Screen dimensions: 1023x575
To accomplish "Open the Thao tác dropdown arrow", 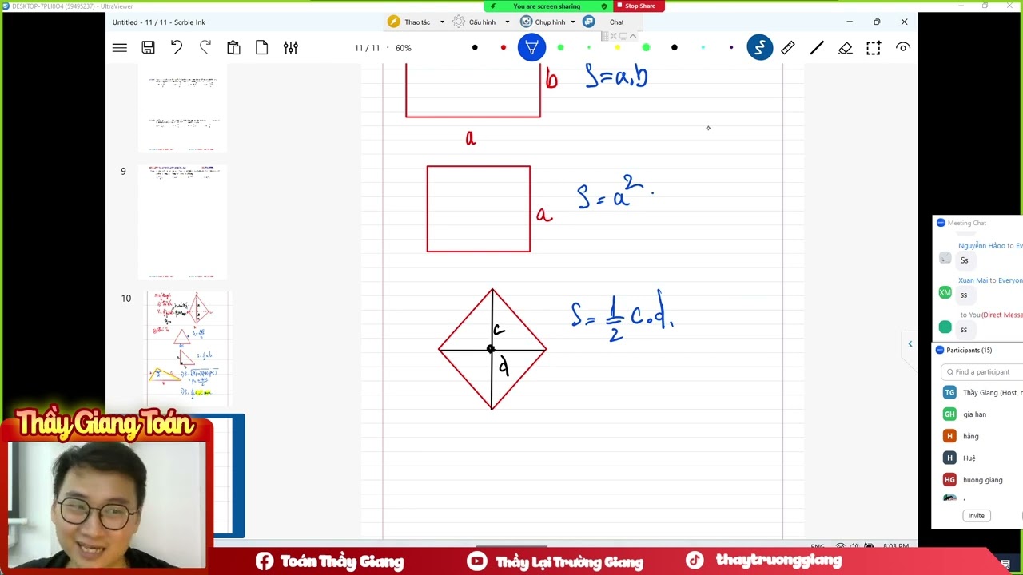I will (x=442, y=22).
